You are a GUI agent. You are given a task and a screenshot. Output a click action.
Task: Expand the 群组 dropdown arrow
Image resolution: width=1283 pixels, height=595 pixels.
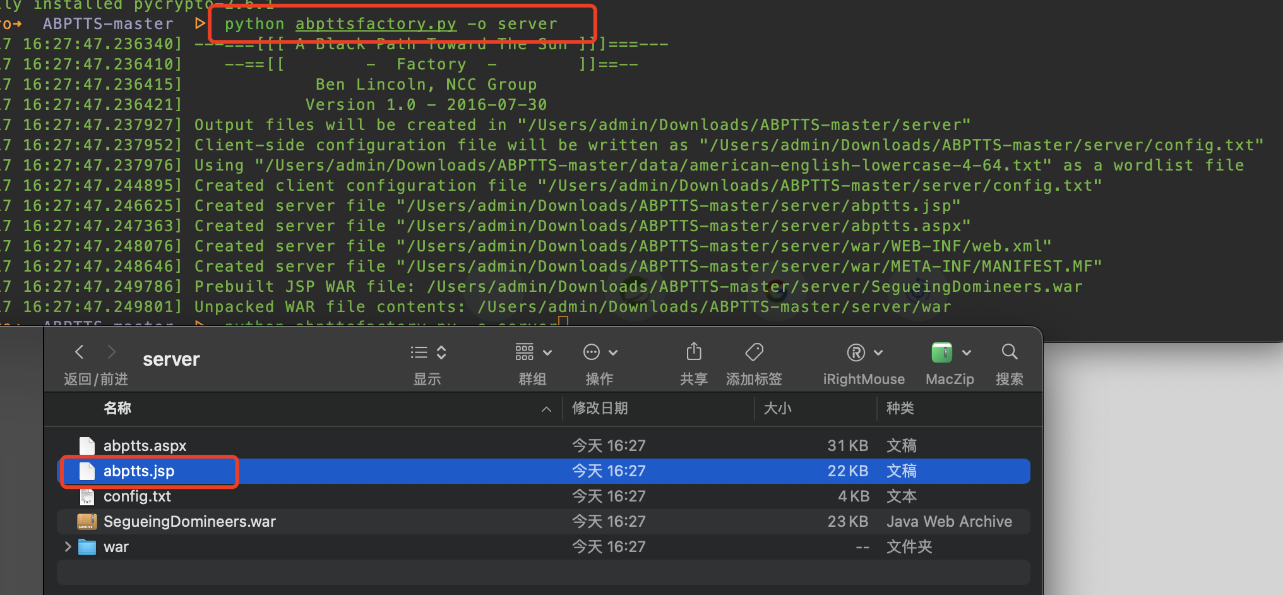[547, 352]
